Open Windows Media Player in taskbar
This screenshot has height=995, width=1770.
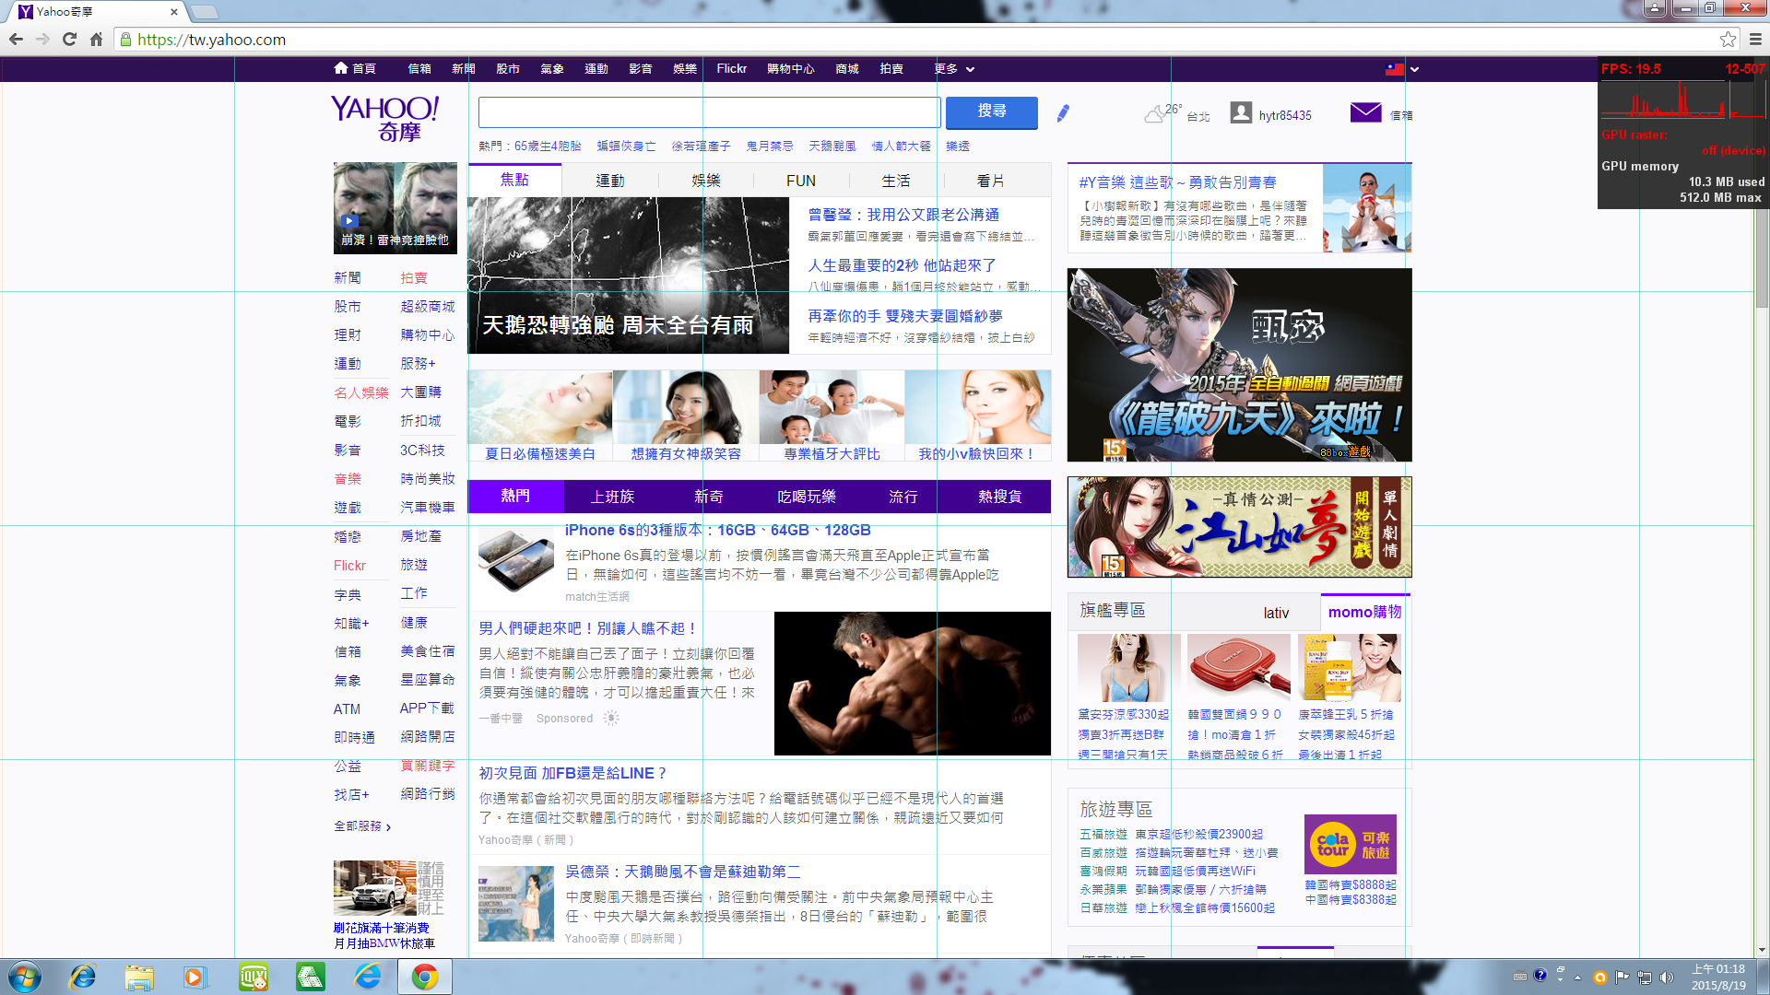195,977
